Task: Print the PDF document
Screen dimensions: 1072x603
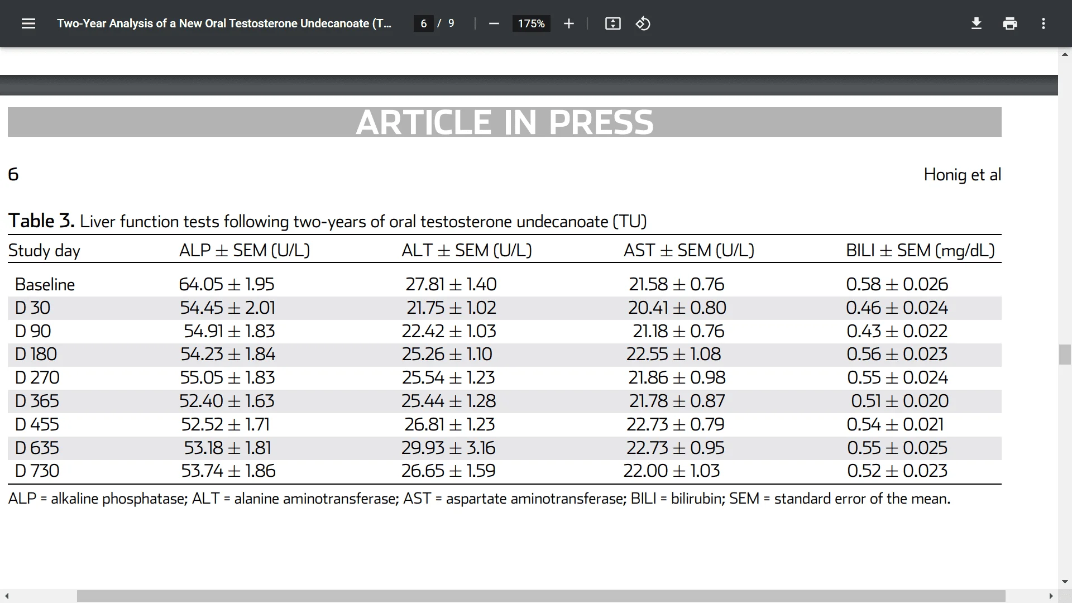Action: click(1009, 23)
